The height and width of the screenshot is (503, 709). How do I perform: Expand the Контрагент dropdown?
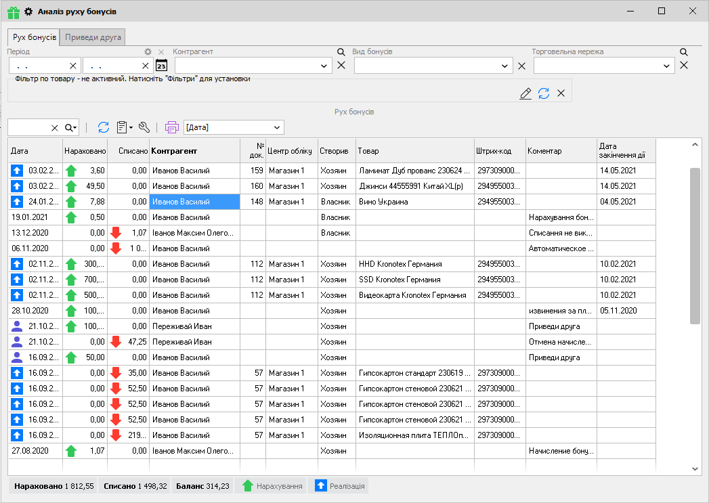[x=324, y=66]
